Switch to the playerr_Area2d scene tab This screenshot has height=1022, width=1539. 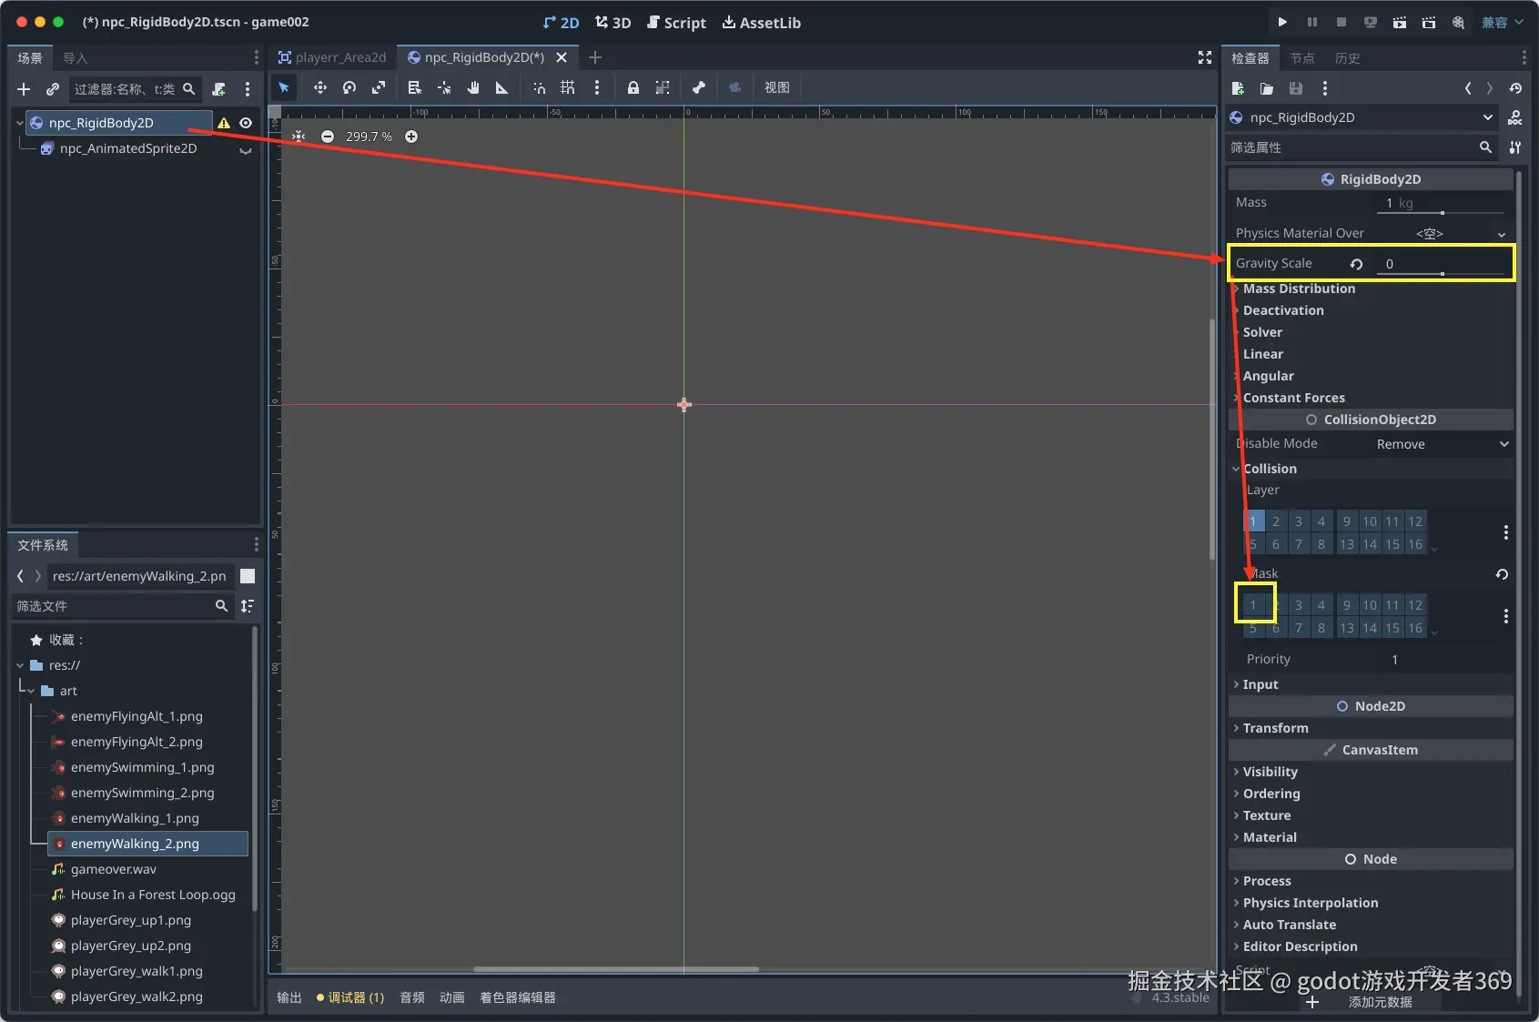click(332, 57)
